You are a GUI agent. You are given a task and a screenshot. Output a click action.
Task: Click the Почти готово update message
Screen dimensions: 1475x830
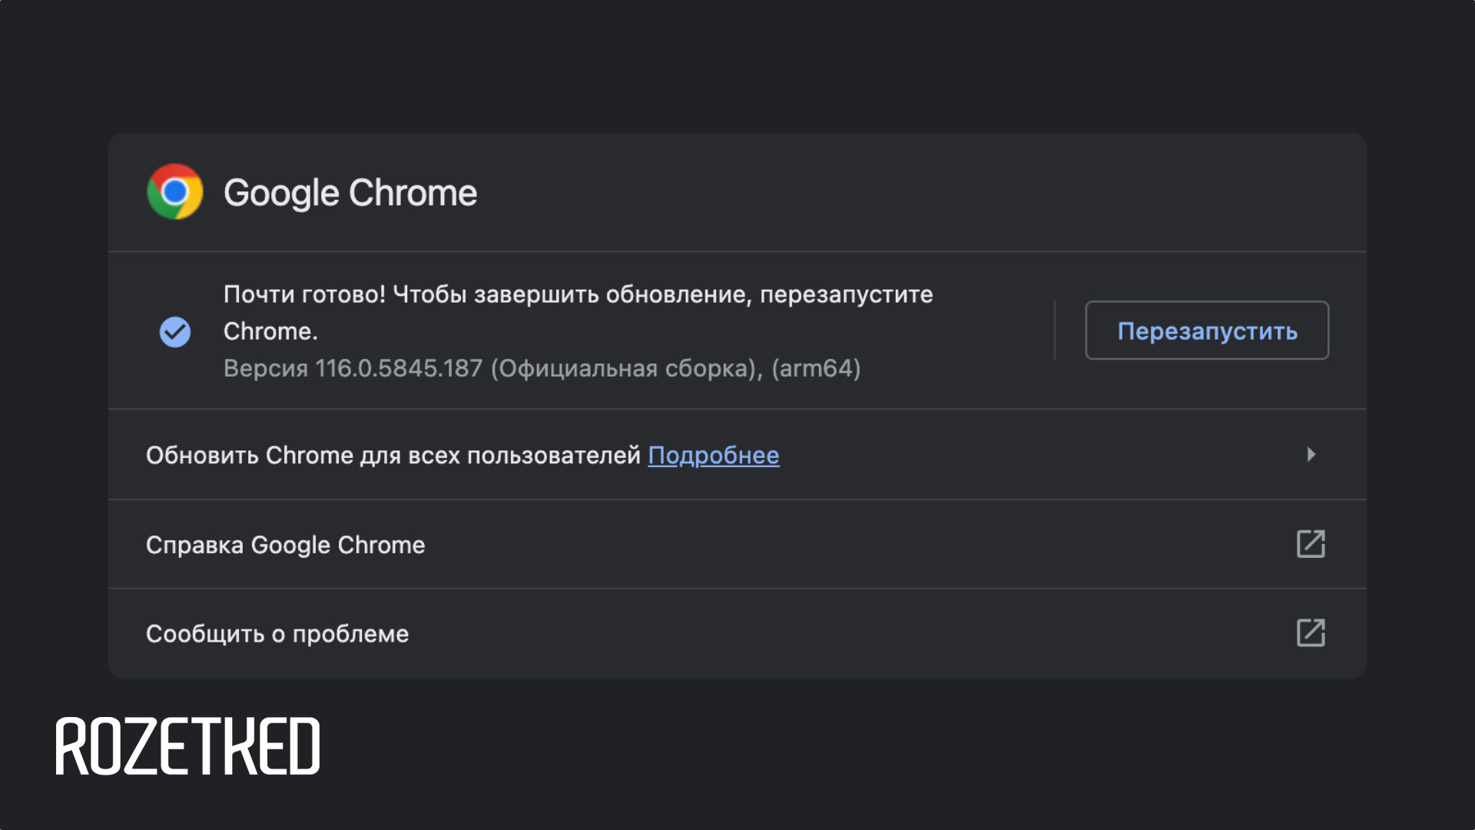point(578,313)
